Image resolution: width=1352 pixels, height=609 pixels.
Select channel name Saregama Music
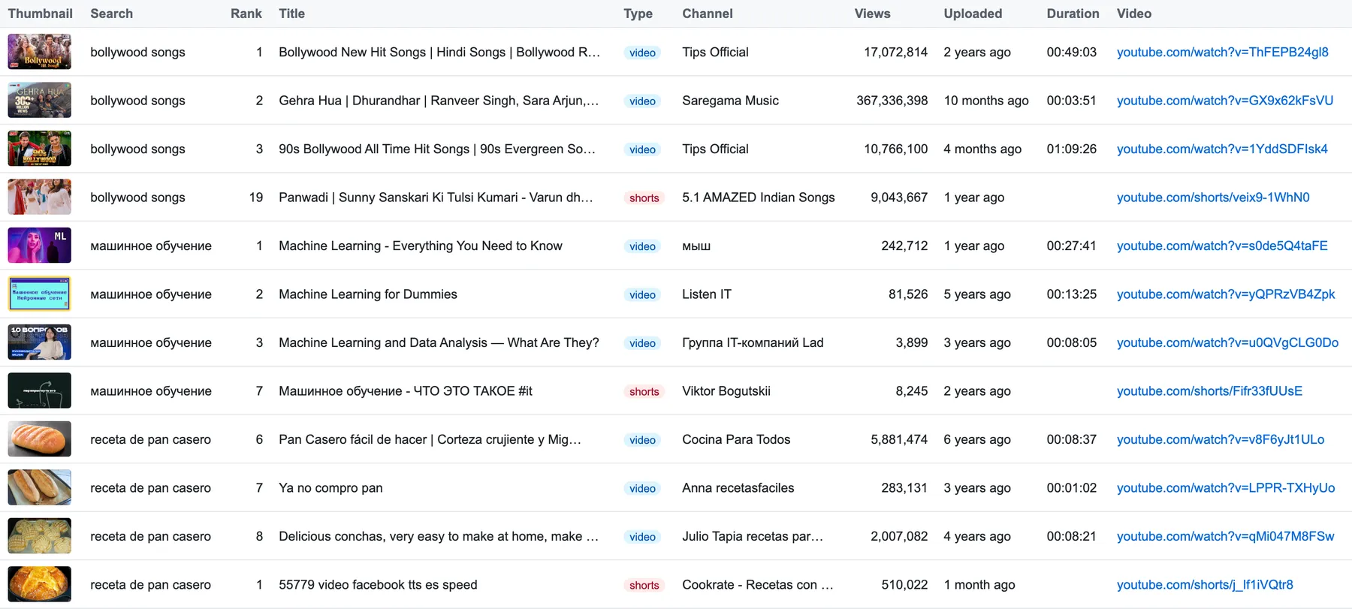coord(730,100)
